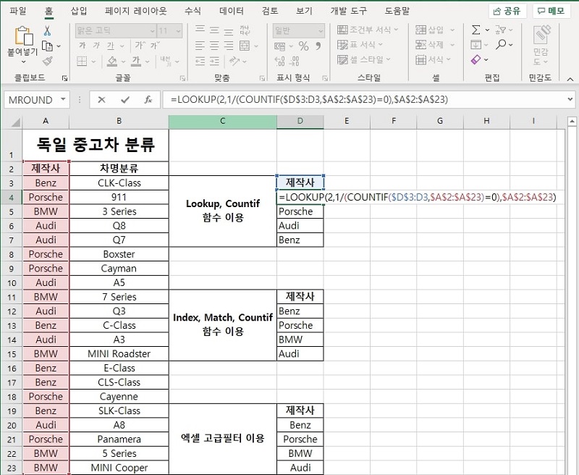Click the Copy icon in clipboard group
This screenshot has height=475, width=579.
point(47,46)
